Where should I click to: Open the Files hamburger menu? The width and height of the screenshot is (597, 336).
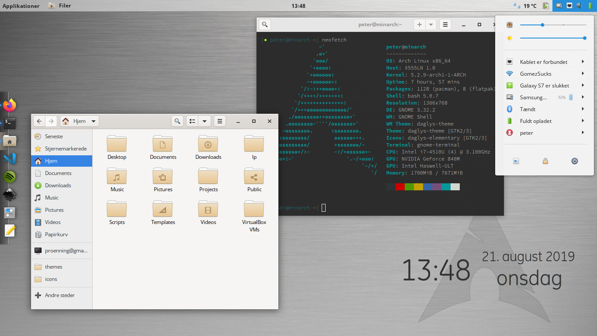[x=220, y=121]
